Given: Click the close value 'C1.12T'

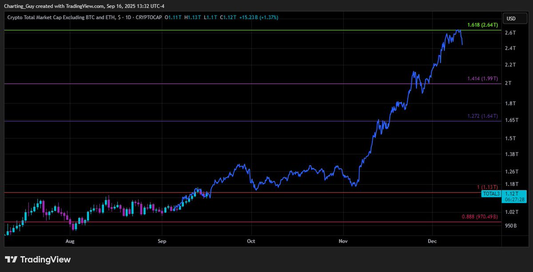Looking at the screenshot, I should click(229, 17).
